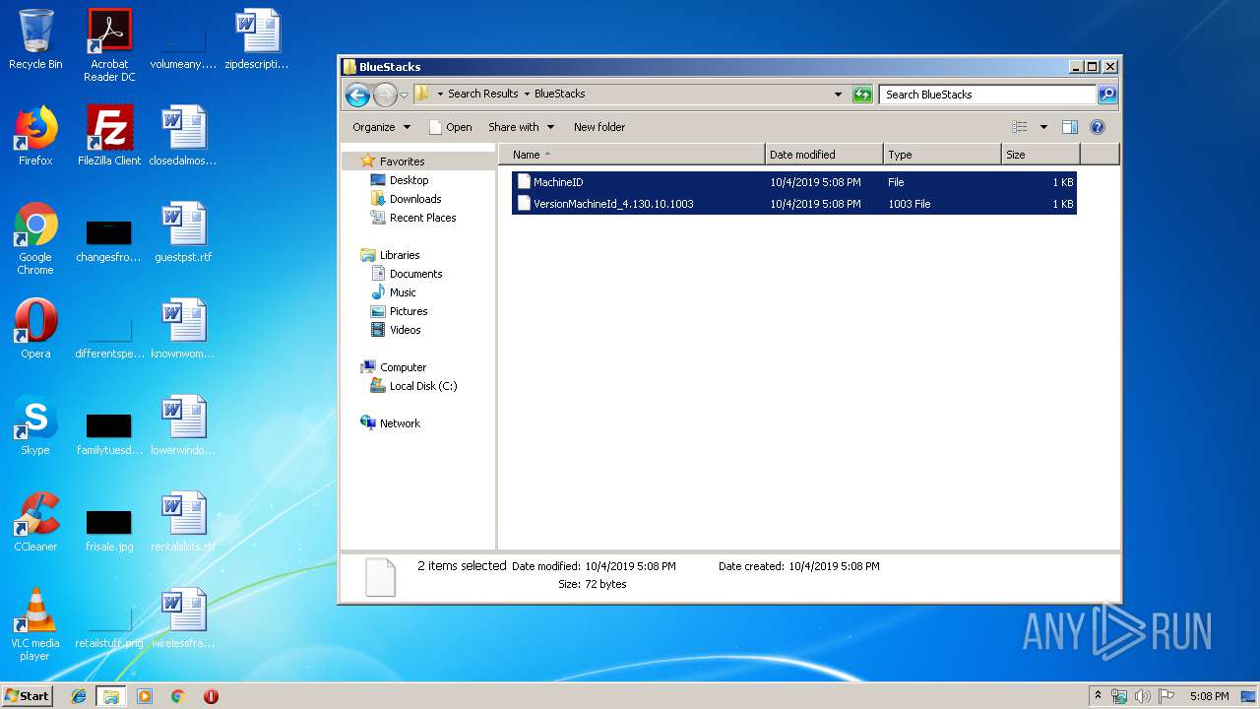Select the guestpst.rtf desktop file
The image size is (1260, 709).
(183, 232)
